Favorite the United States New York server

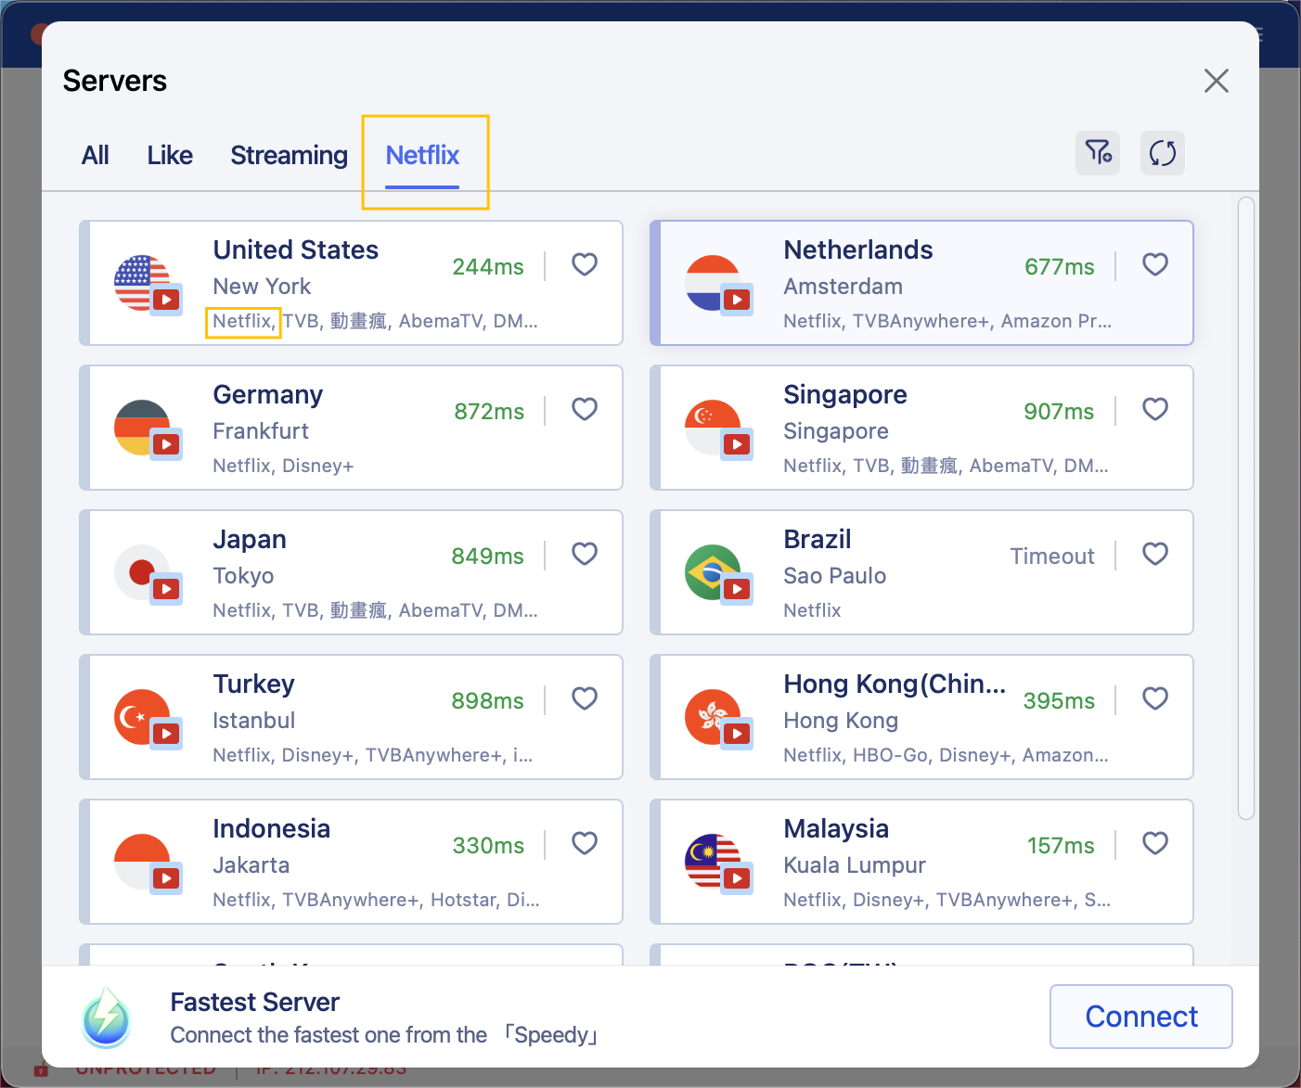585,265
